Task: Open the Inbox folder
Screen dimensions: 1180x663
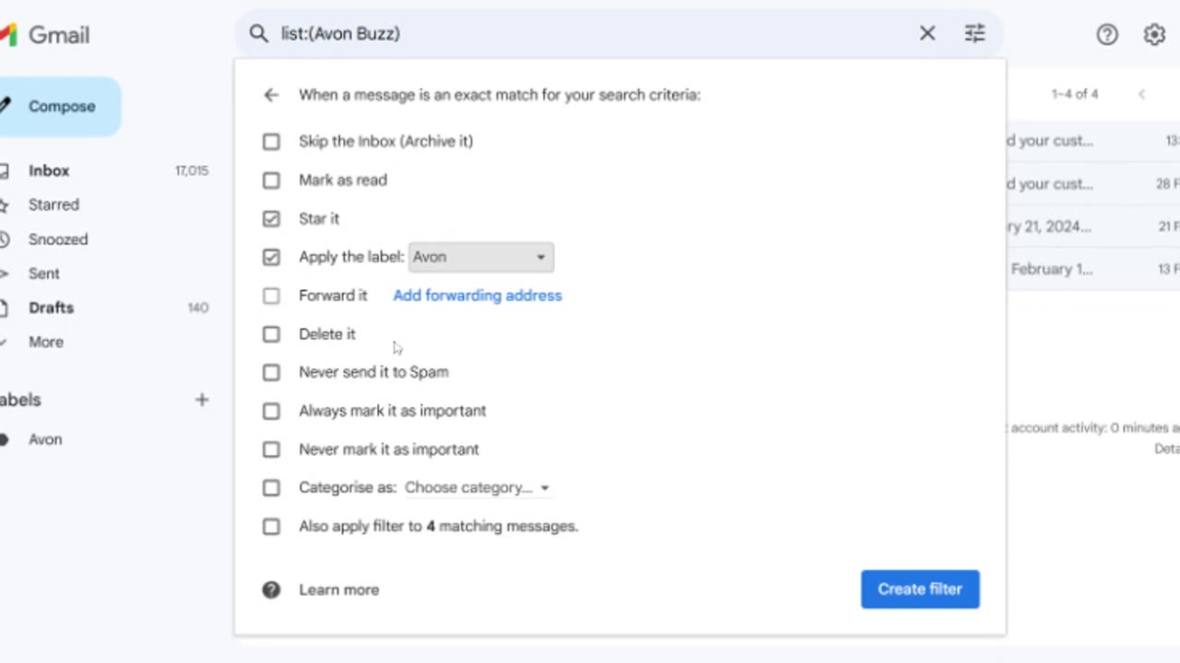Action: point(49,170)
